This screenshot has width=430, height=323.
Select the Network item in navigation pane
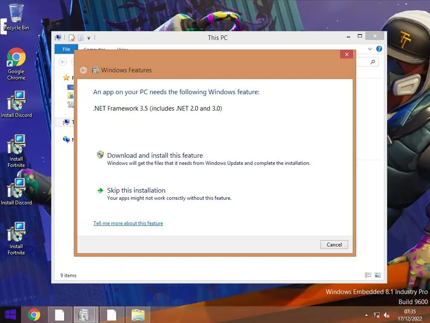[x=68, y=140]
